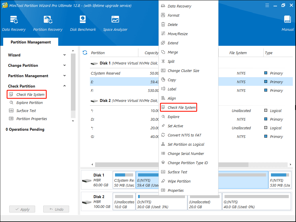Choose Check File System in the context menu
The width and height of the screenshot is (296, 222).
pos(188,107)
